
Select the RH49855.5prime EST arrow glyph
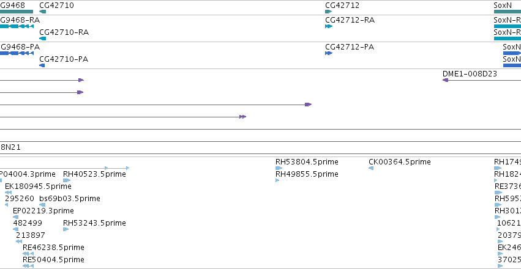click(277, 180)
